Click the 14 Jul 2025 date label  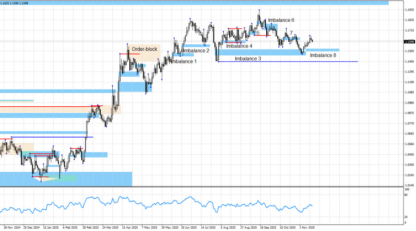coord(208,227)
